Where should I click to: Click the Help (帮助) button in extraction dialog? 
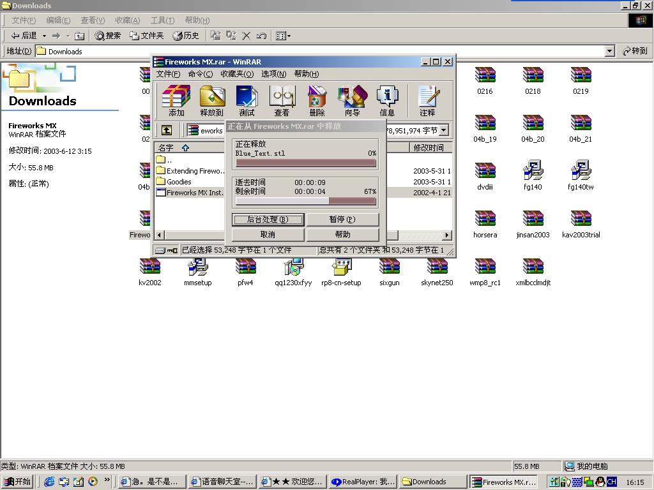tap(342, 235)
